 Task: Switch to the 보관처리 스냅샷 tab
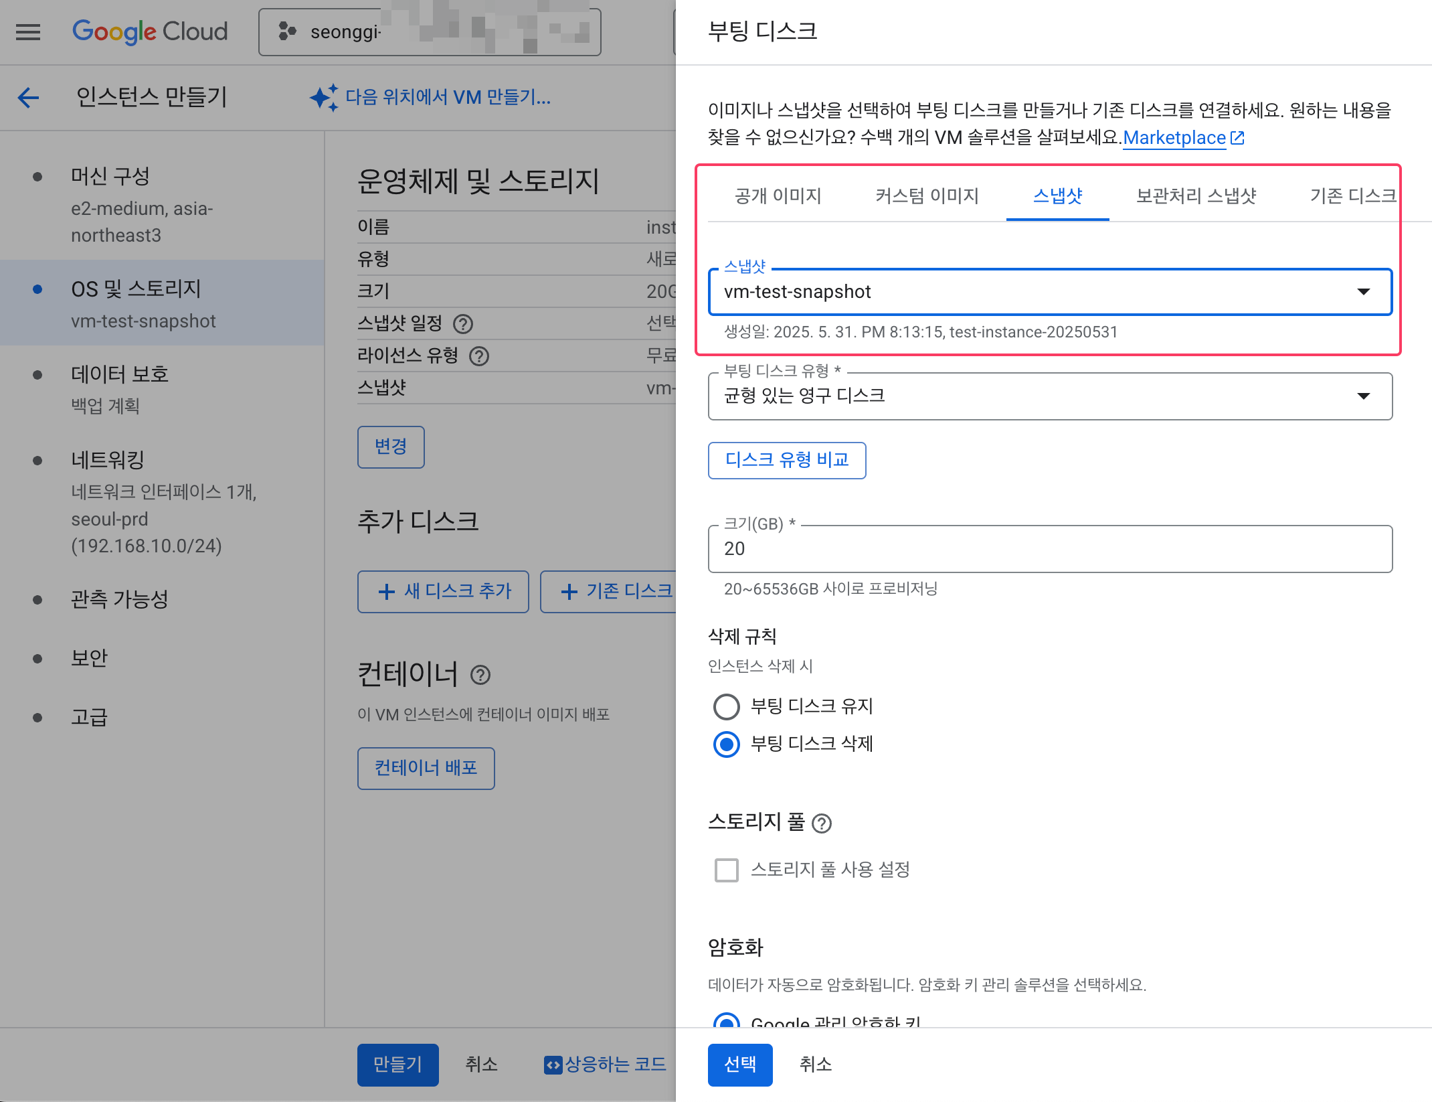(1196, 196)
